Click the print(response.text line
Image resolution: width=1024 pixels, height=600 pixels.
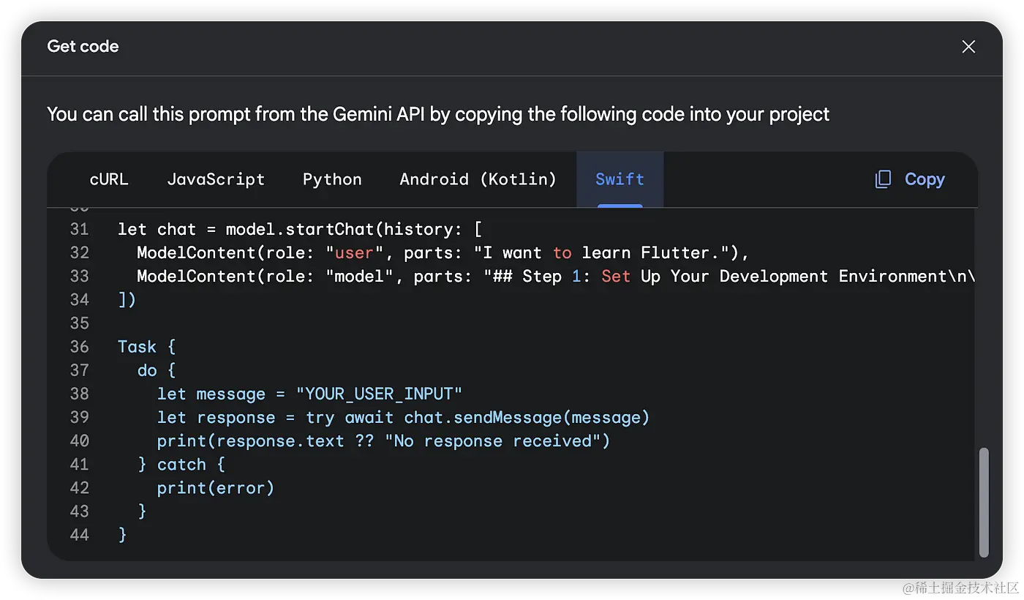click(x=383, y=440)
